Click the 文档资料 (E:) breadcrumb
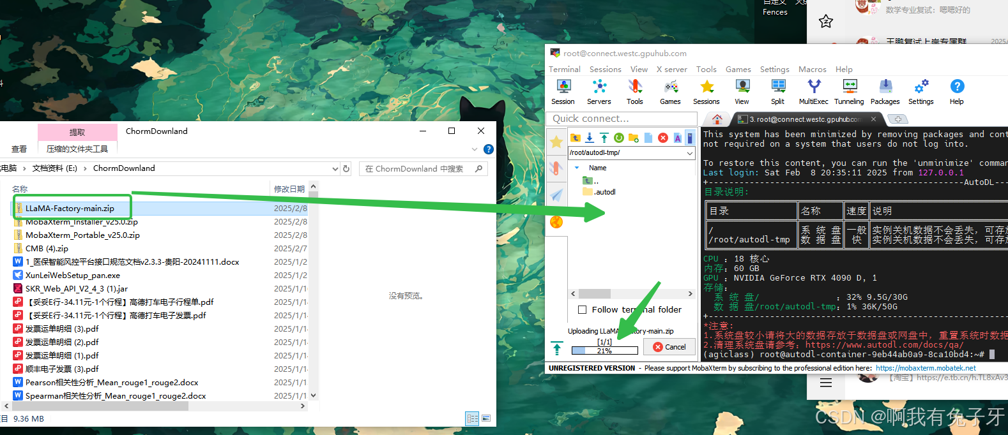The width and height of the screenshot is (1008, 435). pos(55,168)
